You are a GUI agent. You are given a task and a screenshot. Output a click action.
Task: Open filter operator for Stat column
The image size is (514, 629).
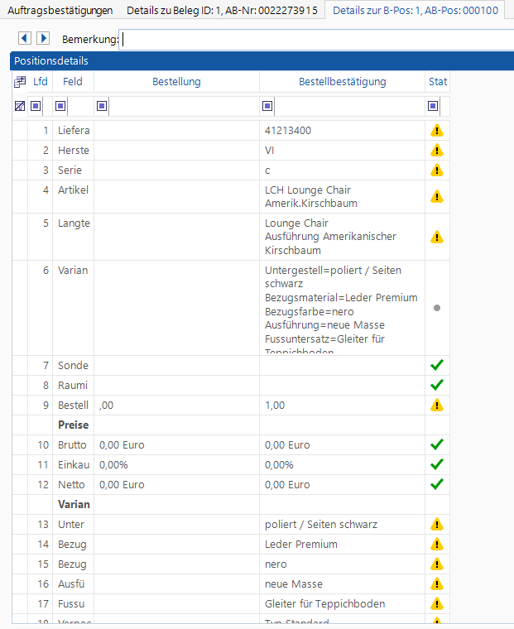click(x=433, y=106)
